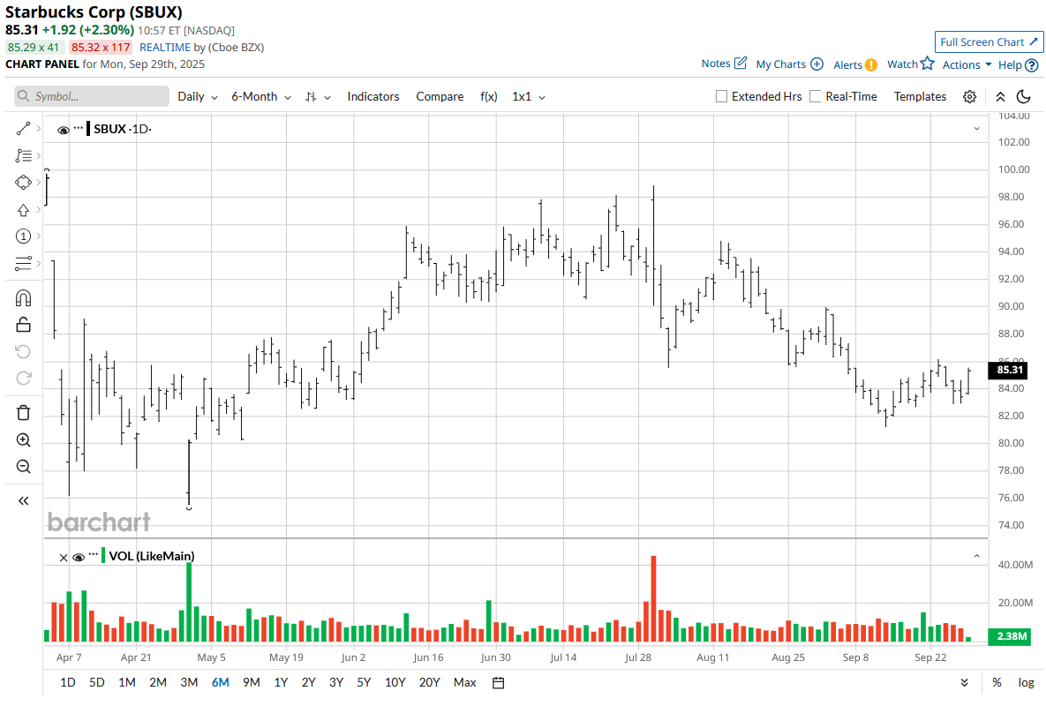Open the Daily frequency dropdown
The image size is (1046, 706).
pyautogui.click(x=198, y=97)
